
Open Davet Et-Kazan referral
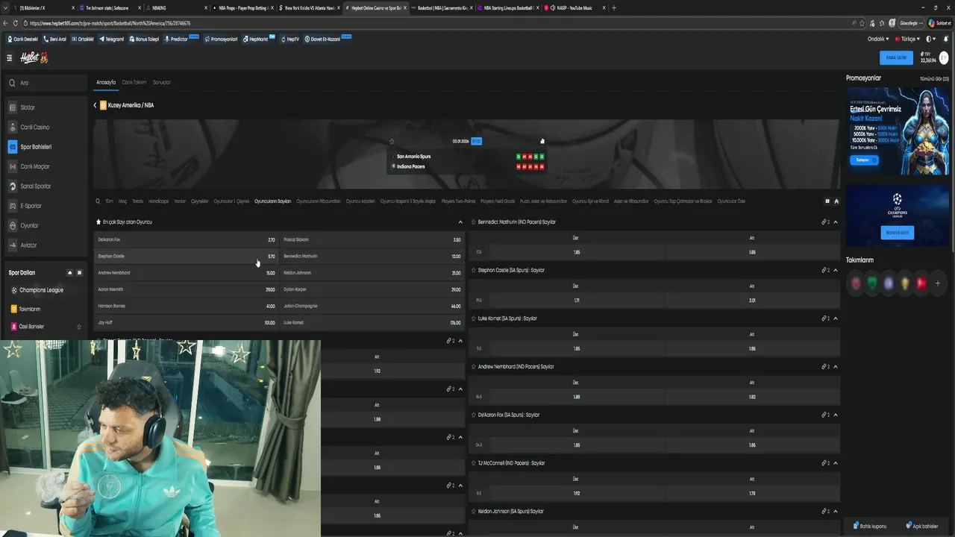pyautogui.click(x=323, y=39)
